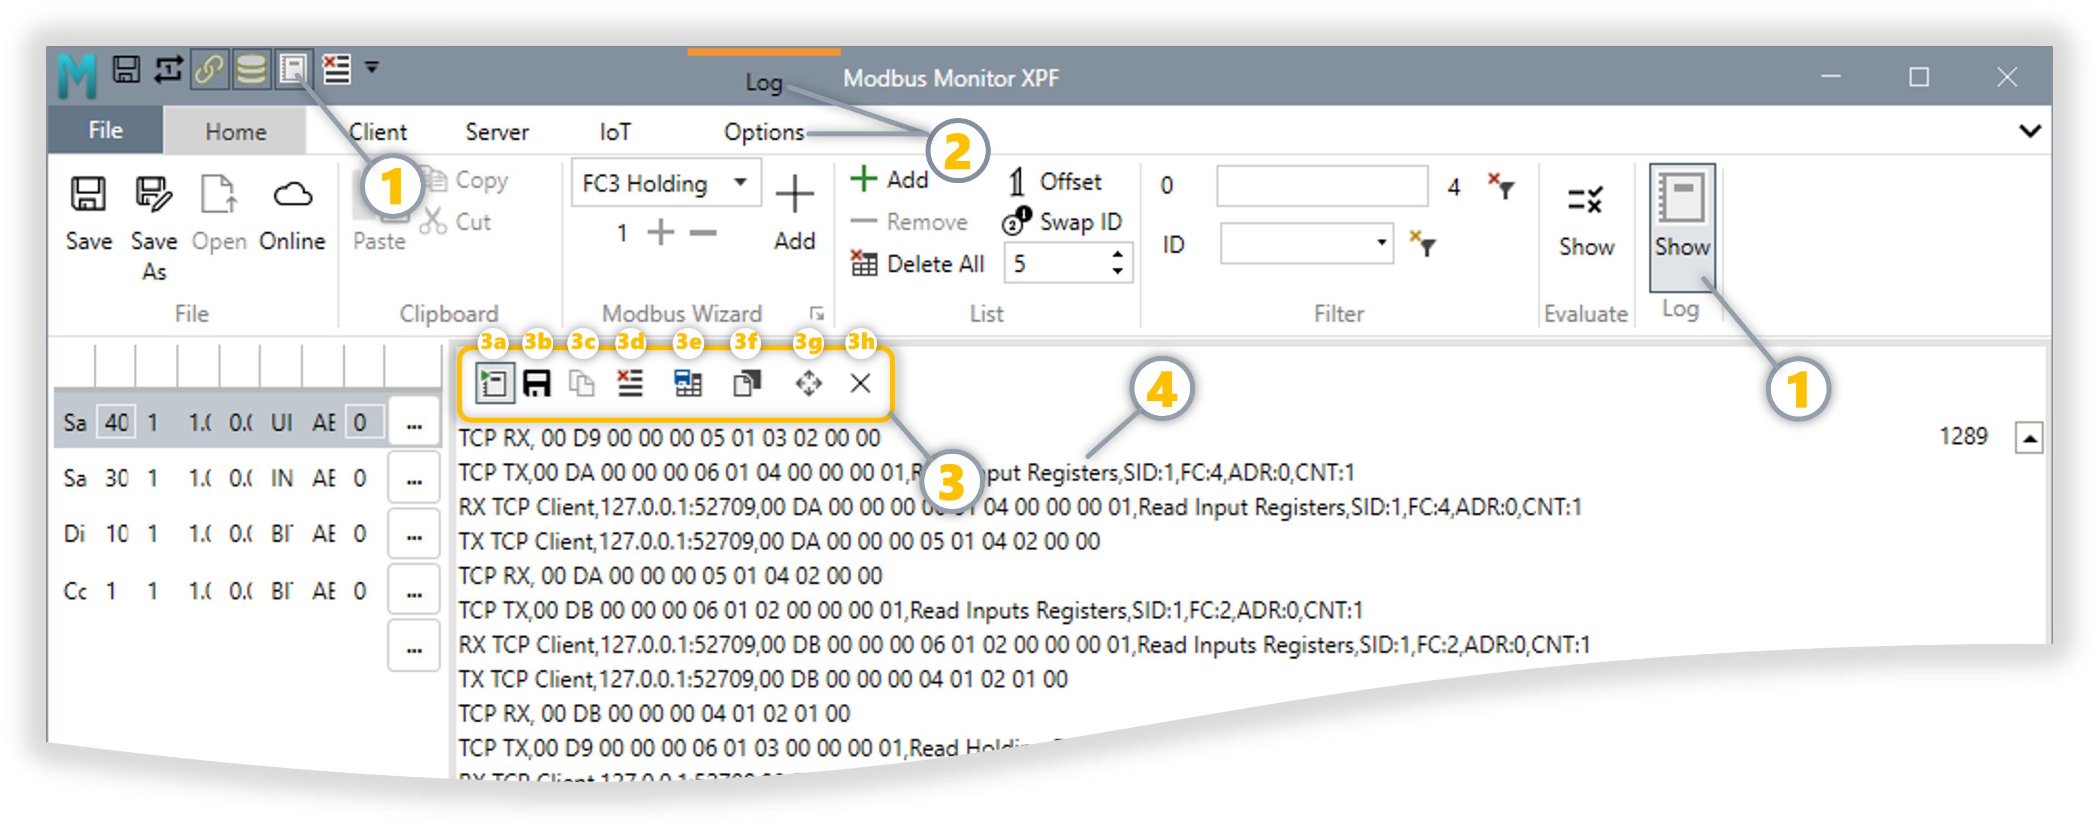Click log line 'TX TCP Client,127.0.0.1:52709,00 DA 00 00 00 05'

pos(779,541)
